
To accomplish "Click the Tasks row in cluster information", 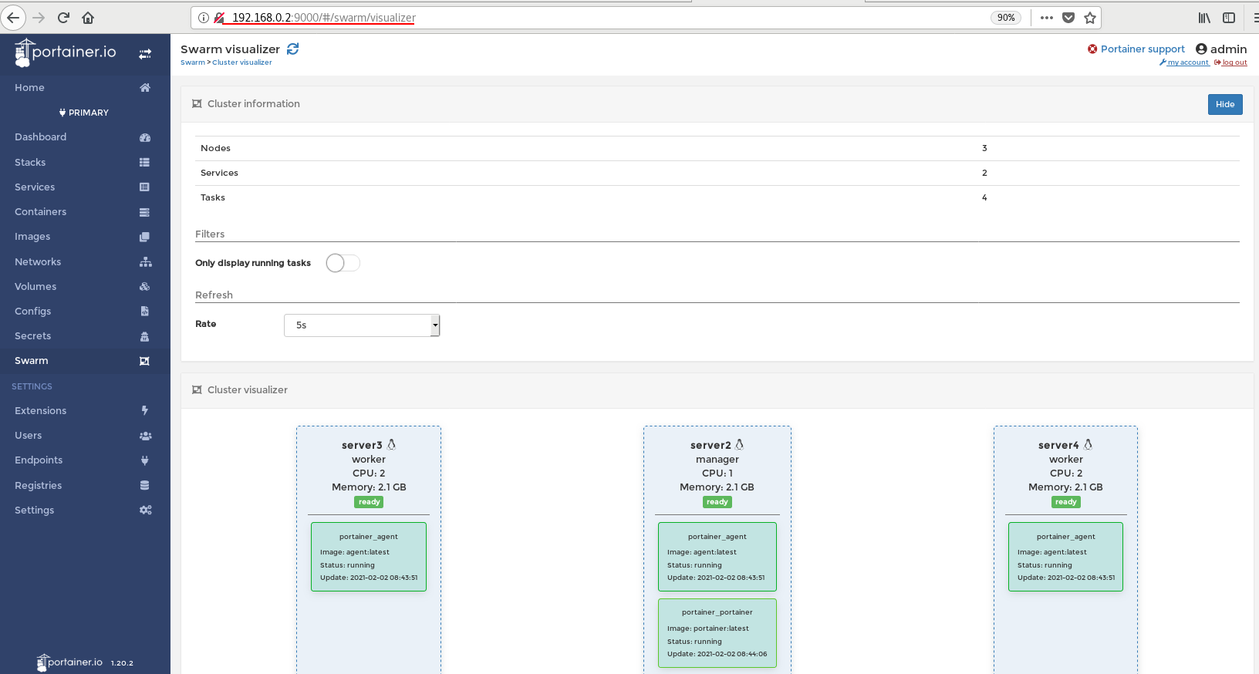I will point(717,197).
